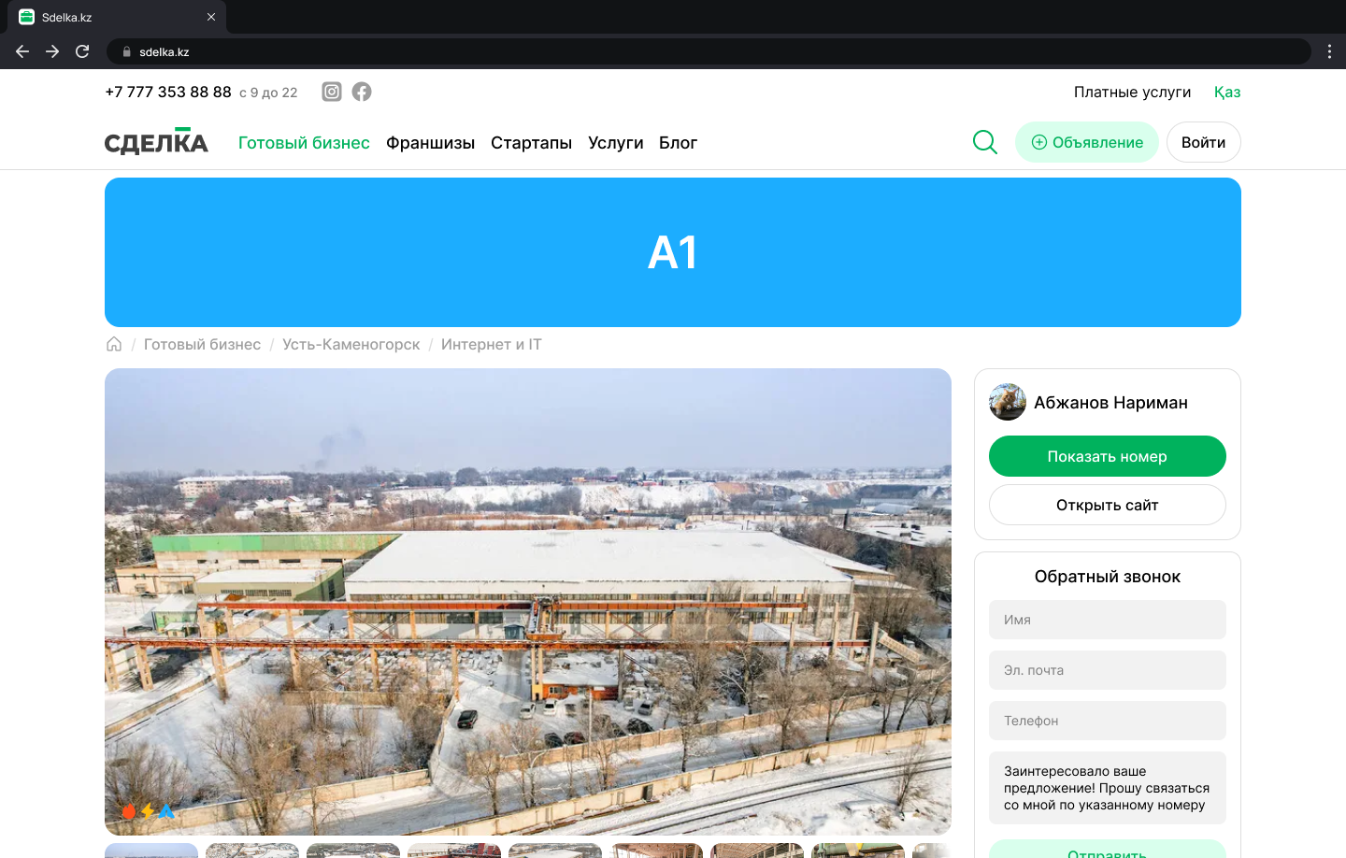Click the green search magnifier icon
The height and width of the screenshot is (858, 1346).
[x=985, y=142]
